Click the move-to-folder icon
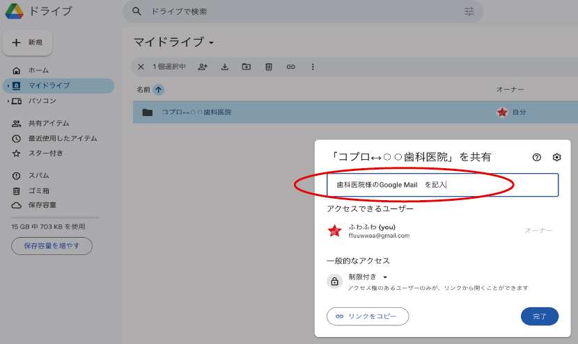This screenshot has height=344, width=578. coord(246,67)
